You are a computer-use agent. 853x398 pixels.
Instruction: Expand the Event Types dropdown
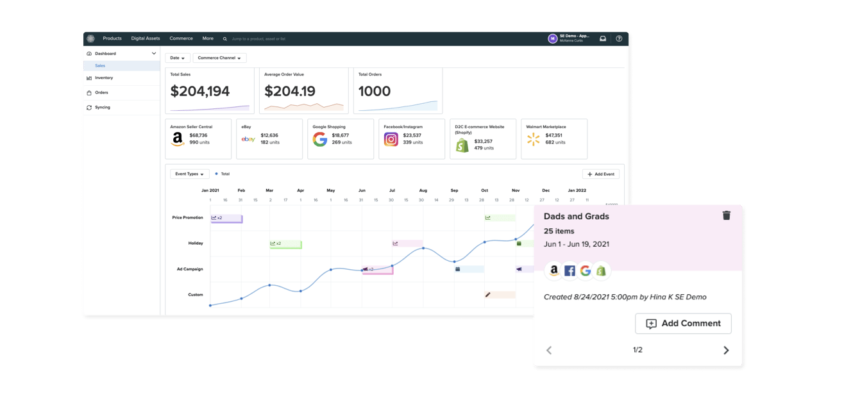(190, 174)
